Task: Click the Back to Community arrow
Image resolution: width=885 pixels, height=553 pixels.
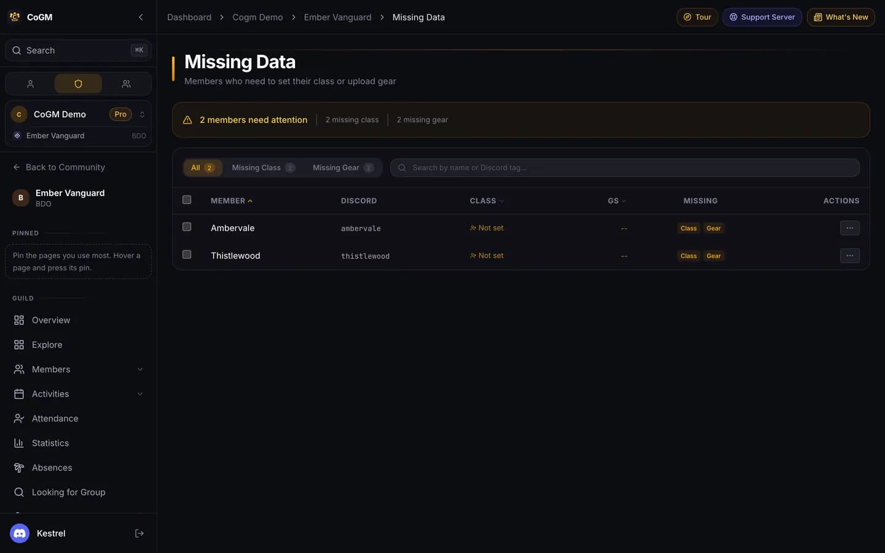Action: [17, 167]
